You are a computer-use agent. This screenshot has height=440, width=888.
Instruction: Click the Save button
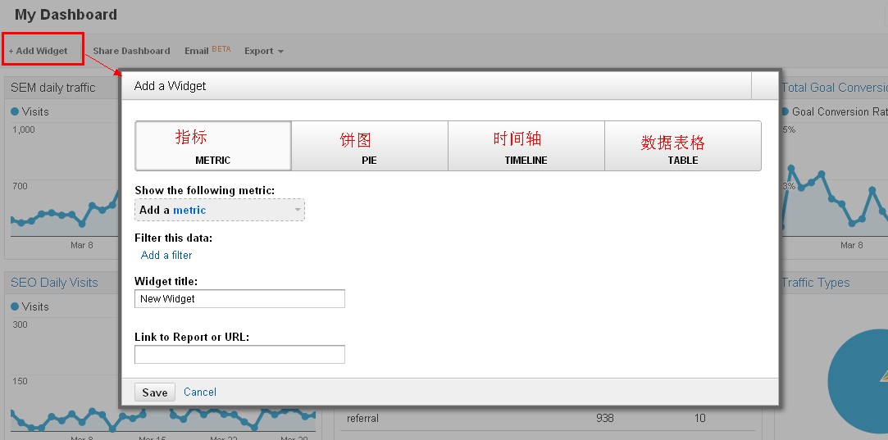click(x=155, y=392)
